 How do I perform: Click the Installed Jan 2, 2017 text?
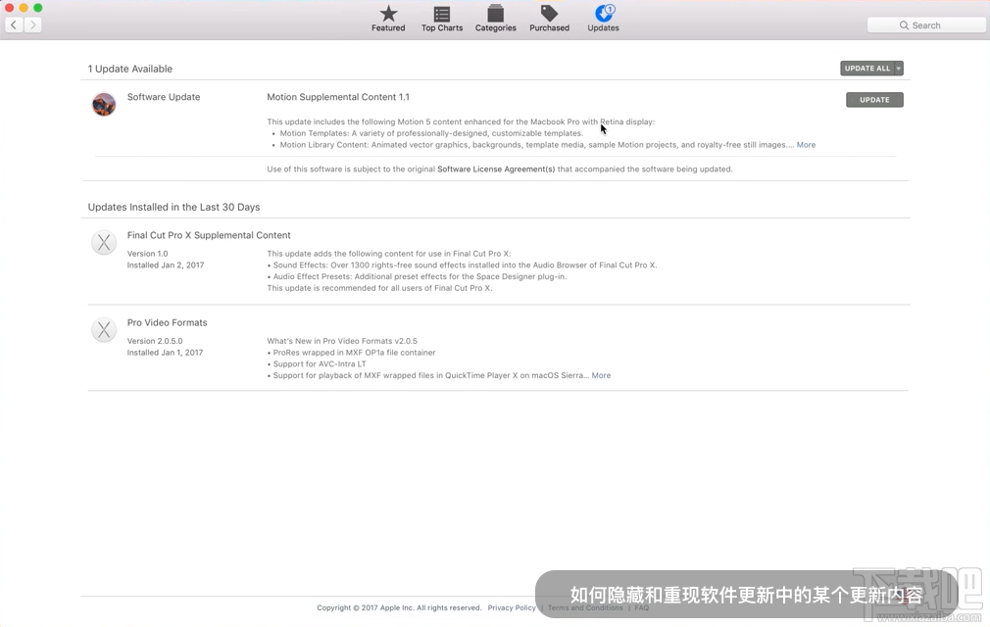pyautogui.click(x=166, y=265)
